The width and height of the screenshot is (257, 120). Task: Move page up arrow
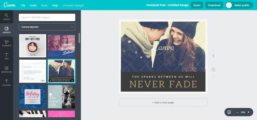[213, 51]
